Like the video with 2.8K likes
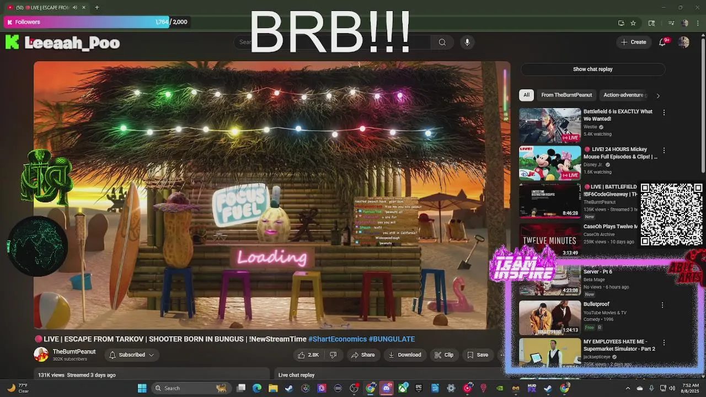The width and height of the screenshot is (706, 397). (x=308, y=355)
